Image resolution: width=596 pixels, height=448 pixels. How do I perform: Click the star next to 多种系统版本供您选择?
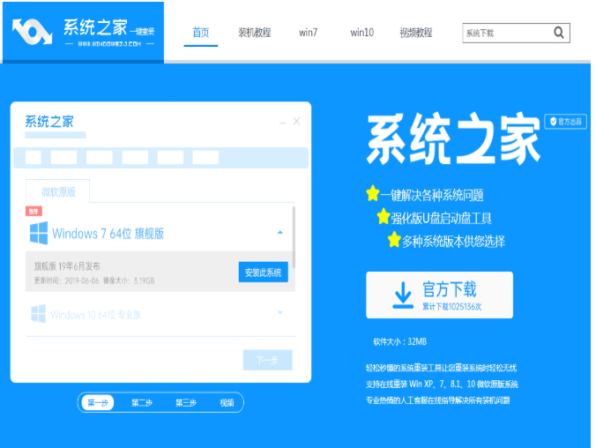coord(394,240)
